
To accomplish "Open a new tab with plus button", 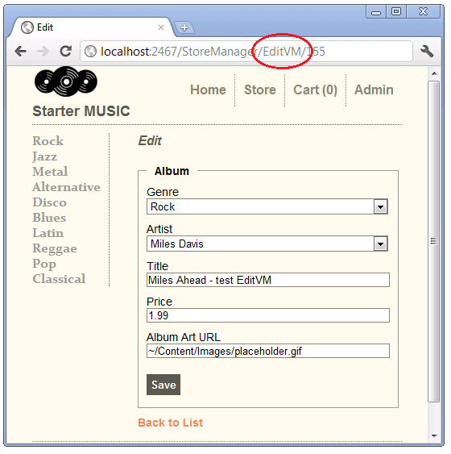I will [184, 27].
